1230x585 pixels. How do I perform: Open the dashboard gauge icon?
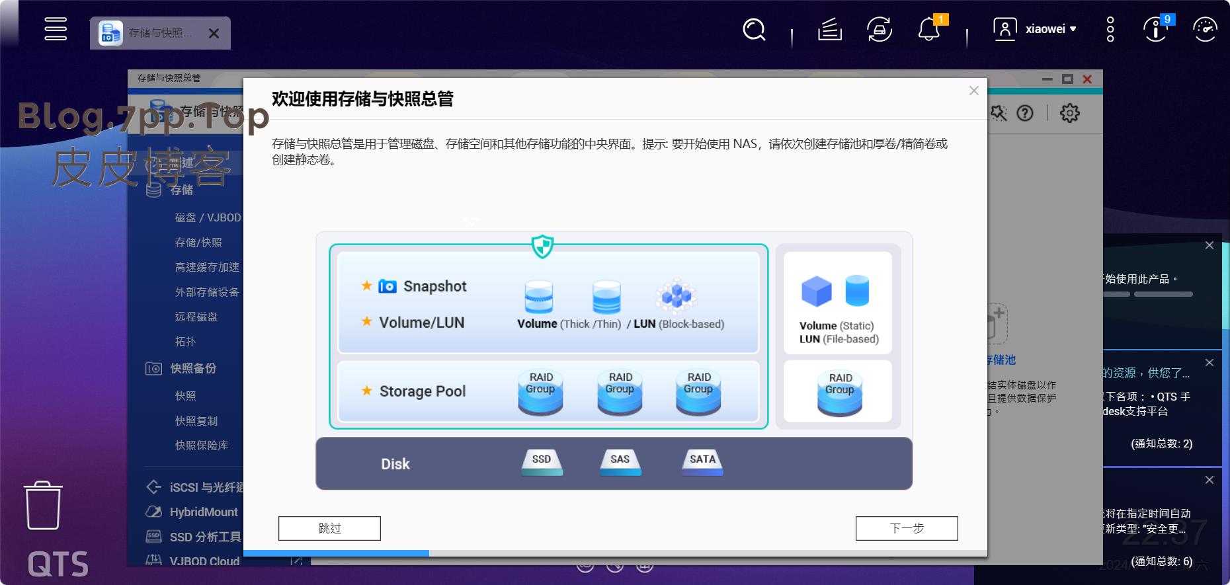click(1205, 30)
